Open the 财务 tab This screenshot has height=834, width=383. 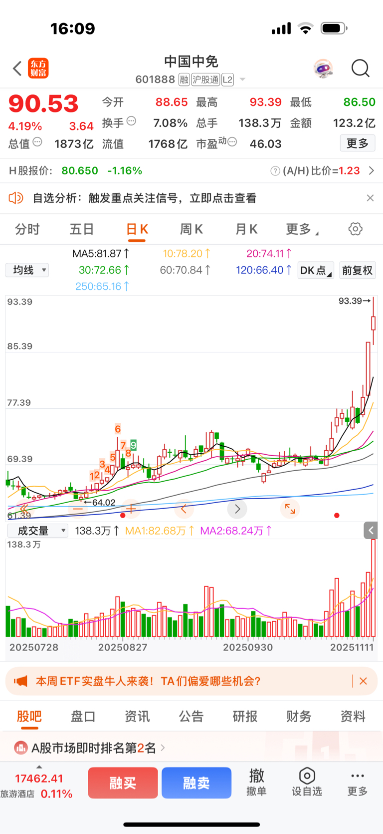(299, 717)
